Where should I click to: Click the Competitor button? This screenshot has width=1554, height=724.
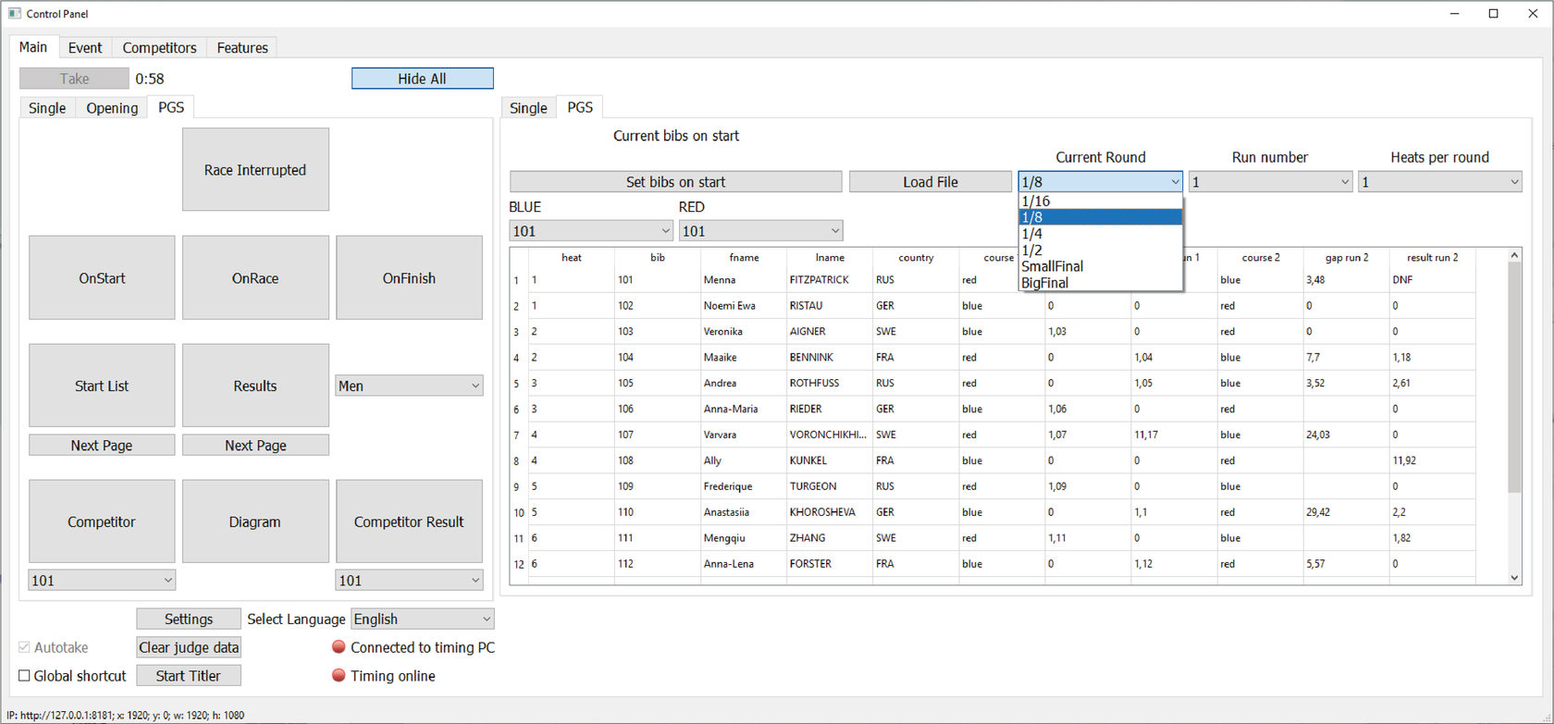[x=102, y=522]
